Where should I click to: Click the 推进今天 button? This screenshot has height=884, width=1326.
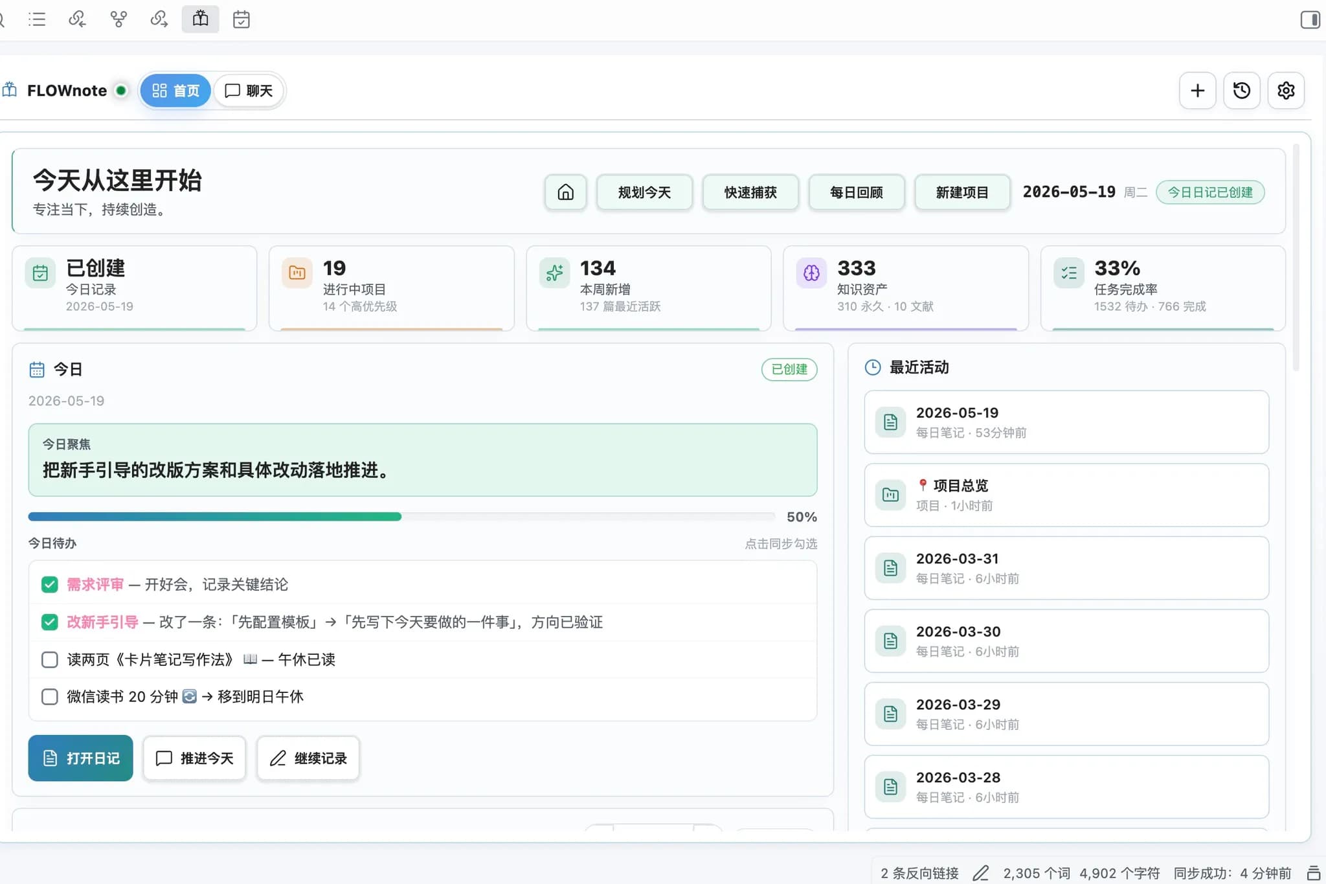pyautogui.click(x=194, y=758)
